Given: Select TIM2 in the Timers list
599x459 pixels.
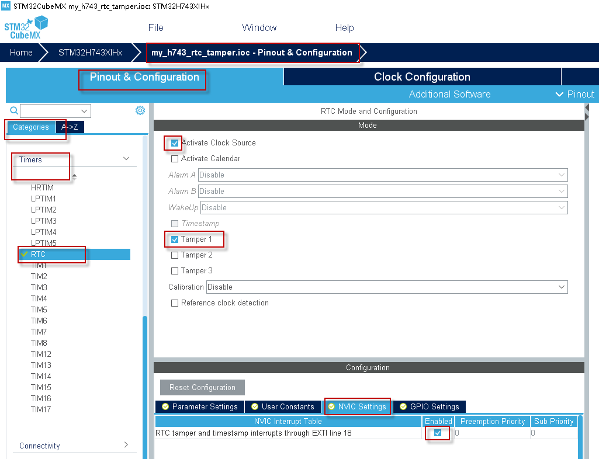Looking at the screenshot, I should point(39,276).
